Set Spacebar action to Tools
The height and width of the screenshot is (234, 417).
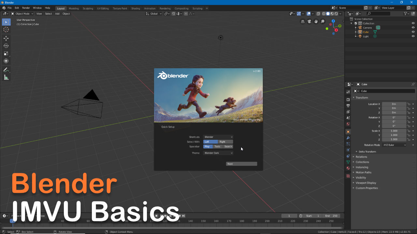[218, 147]
